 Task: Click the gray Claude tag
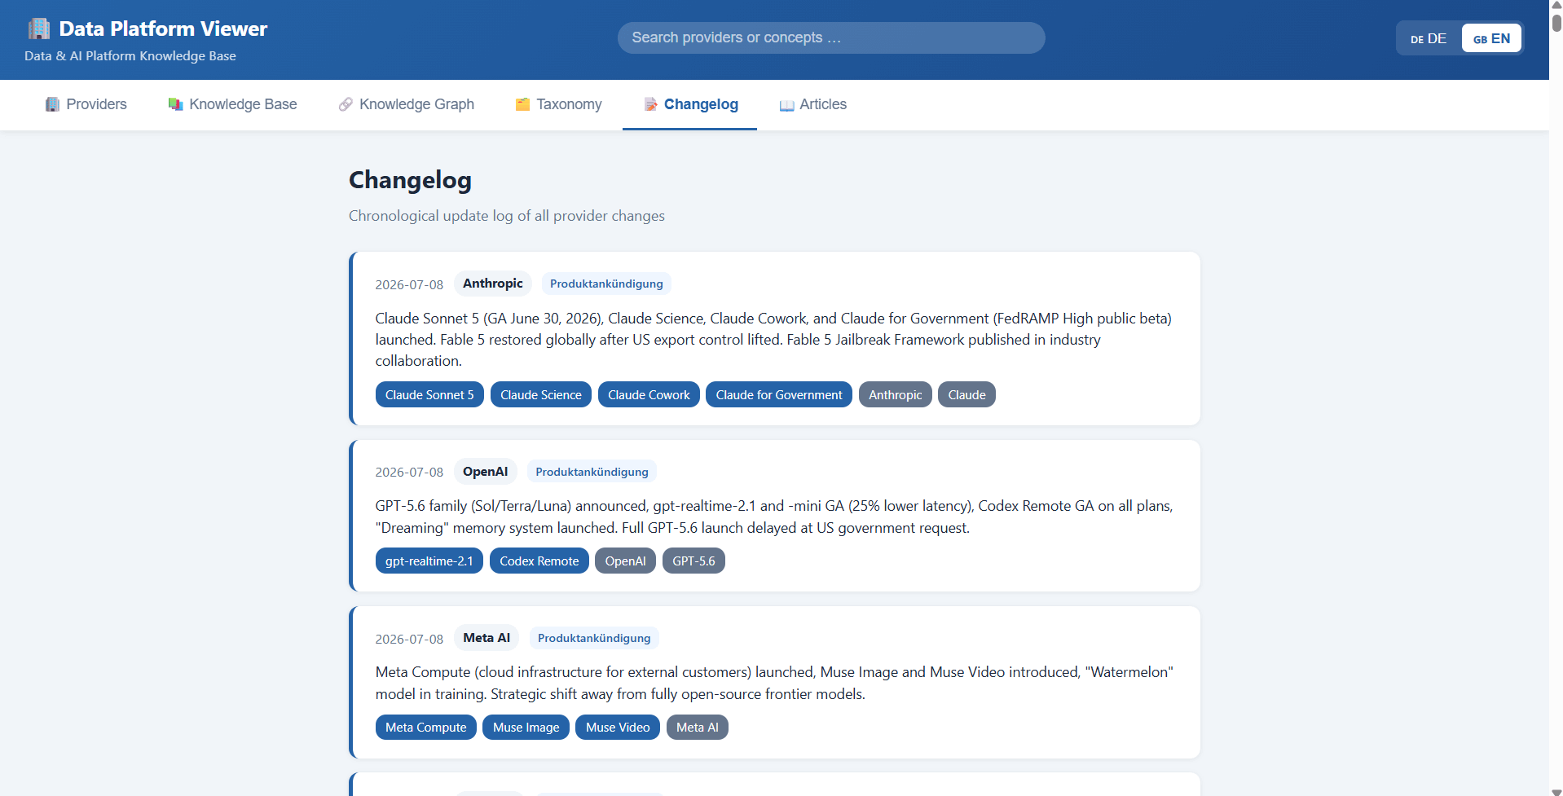coord(966,395)
